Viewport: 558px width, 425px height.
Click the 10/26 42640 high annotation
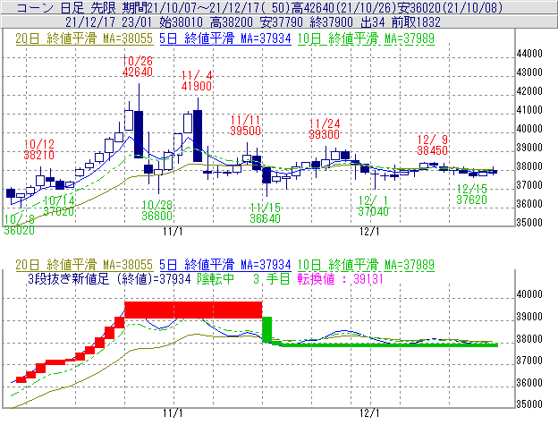pyautogui.click(x=138, y=66)
